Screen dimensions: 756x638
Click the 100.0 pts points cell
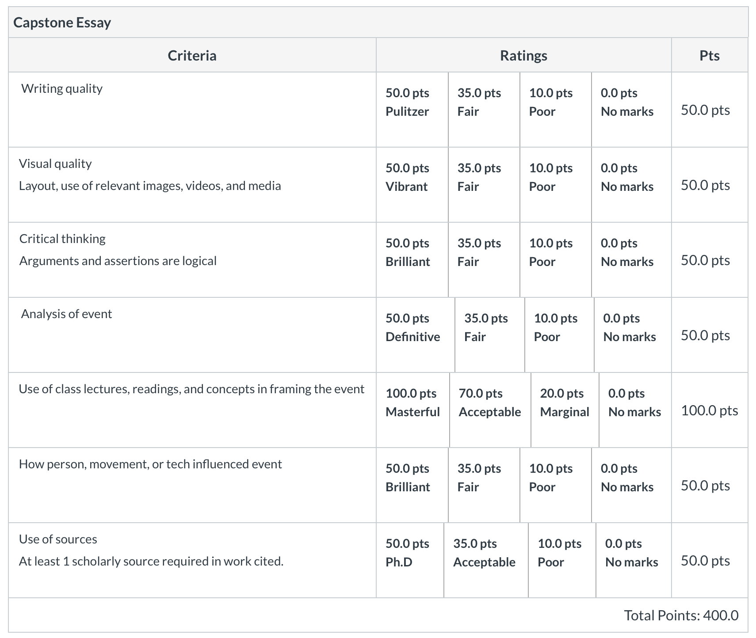coord(710,410)
